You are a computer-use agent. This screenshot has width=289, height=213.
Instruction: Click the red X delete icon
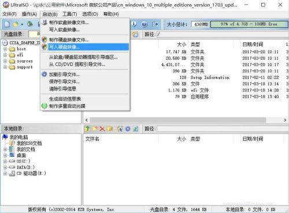pyautogui.click(x=102, y=128)
